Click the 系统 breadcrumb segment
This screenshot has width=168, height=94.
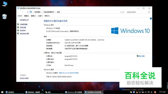58,12
